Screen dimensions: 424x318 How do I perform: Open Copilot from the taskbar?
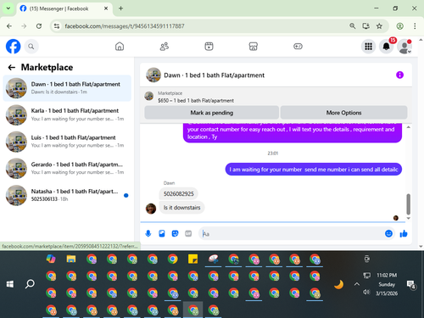click(51, 259)
